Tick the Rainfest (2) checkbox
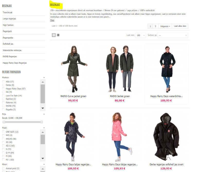 click(3, 99)
